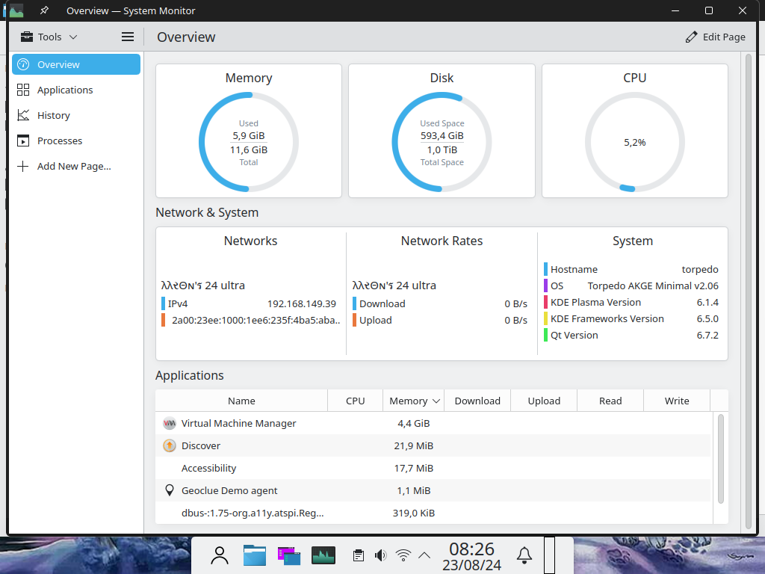The height and width of the screenshot is (574, 765).
Task: Sort applications by Download column
Action: pyautogui.click(x=477, y=401)
